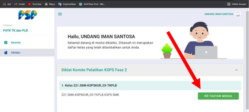Screen dimensions: 249x112
Task: Click the user avatar icon
Action: 238,14
